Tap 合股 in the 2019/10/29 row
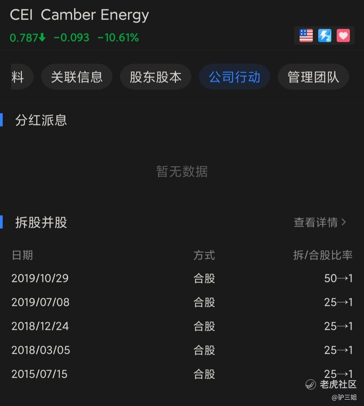Screen dimensions: 364x406 204,278
